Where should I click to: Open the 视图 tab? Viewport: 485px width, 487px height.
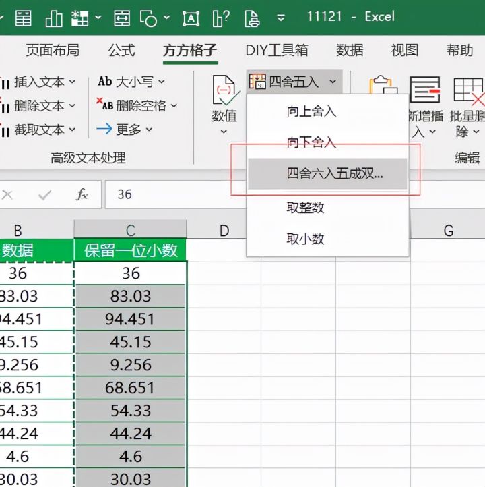click(405, 51)
